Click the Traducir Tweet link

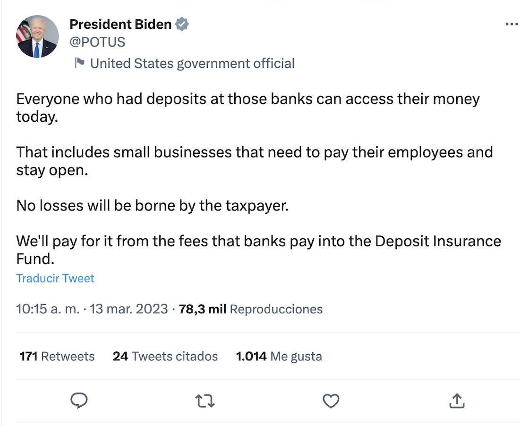(55, 278)
